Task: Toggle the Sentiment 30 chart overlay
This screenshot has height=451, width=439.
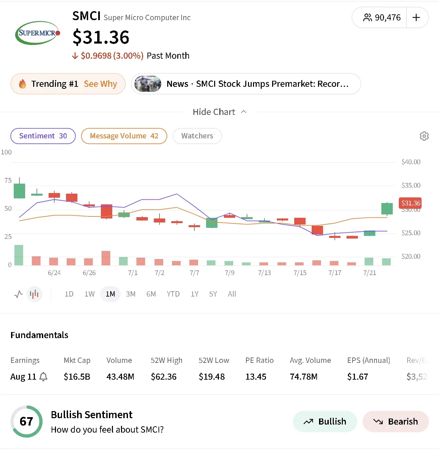Action: click(x=43, y=136)
